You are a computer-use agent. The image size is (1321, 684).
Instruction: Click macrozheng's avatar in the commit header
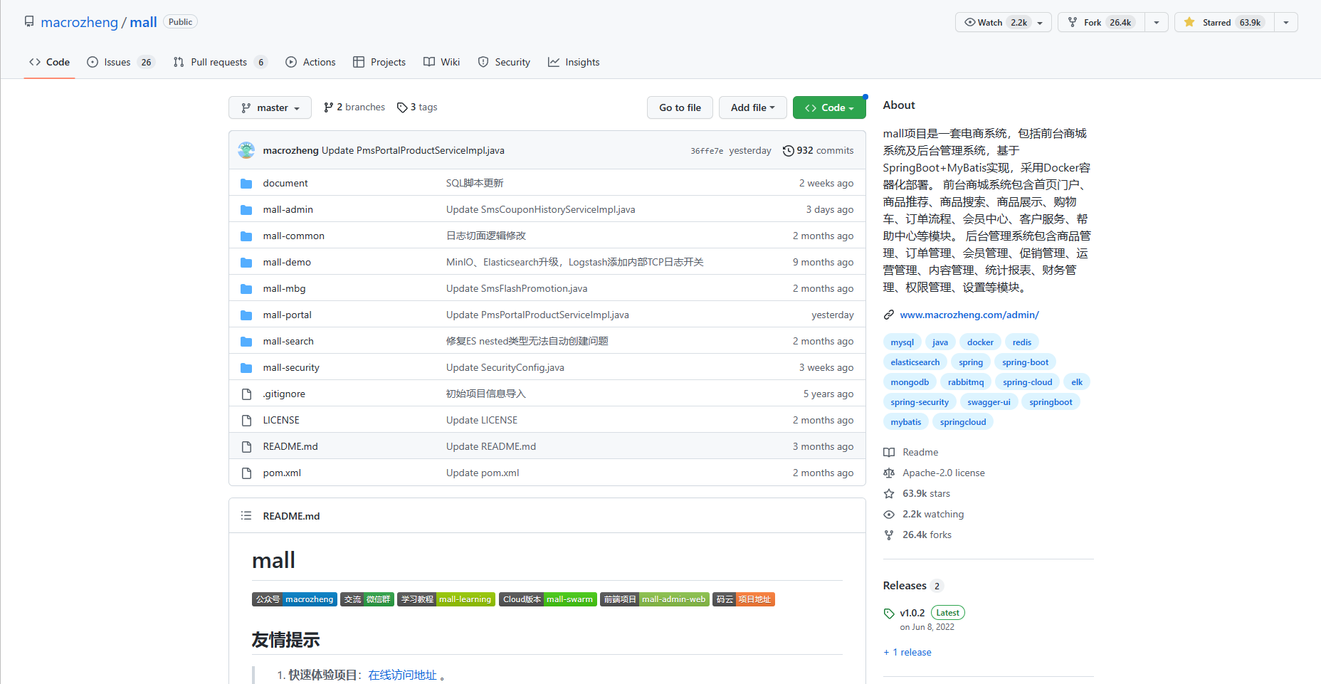coord(246,150)
